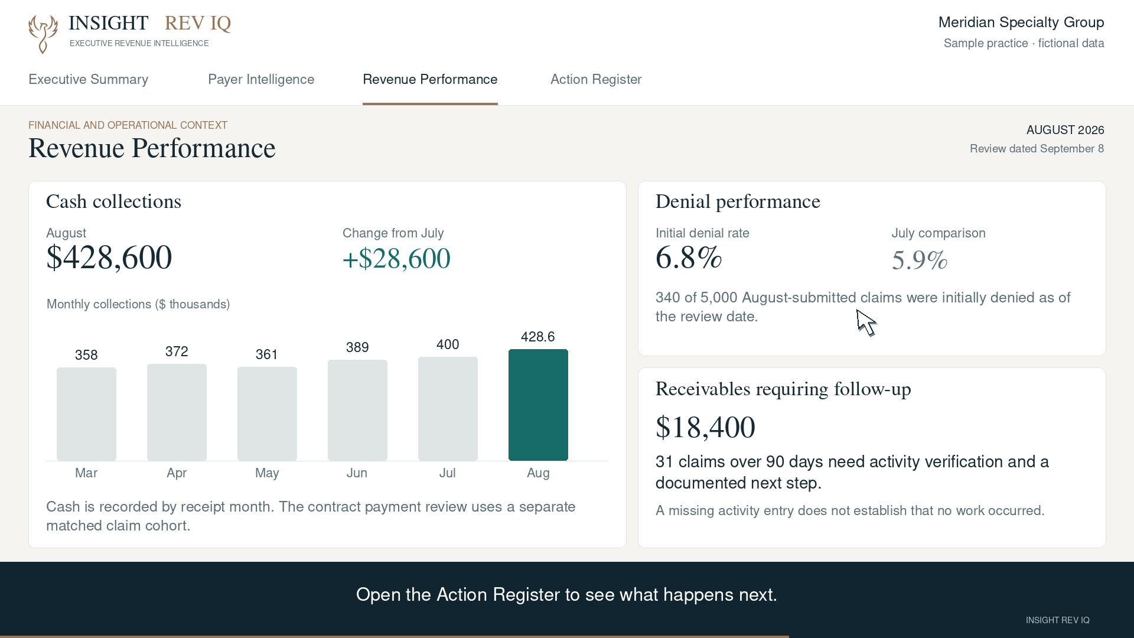Go to the Action Register tab

(x=596, y=79)
